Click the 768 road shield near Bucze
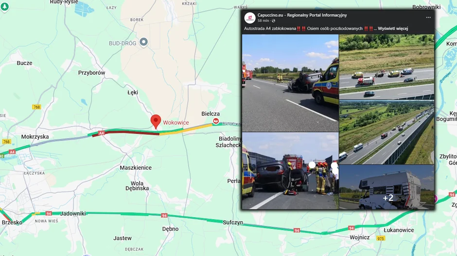The image size is (457, 256). click(36, 107)
